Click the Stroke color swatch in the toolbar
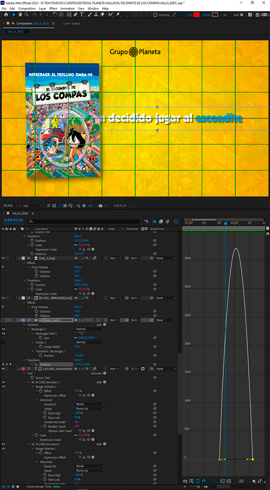Screen dimensions: 270x490 coord(215,15)
